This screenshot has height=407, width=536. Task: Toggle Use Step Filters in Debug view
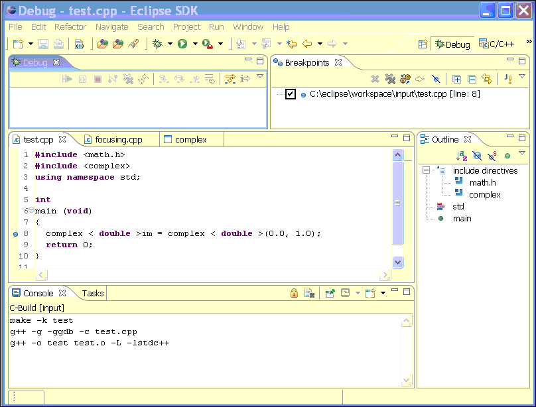tap(230, 80)
